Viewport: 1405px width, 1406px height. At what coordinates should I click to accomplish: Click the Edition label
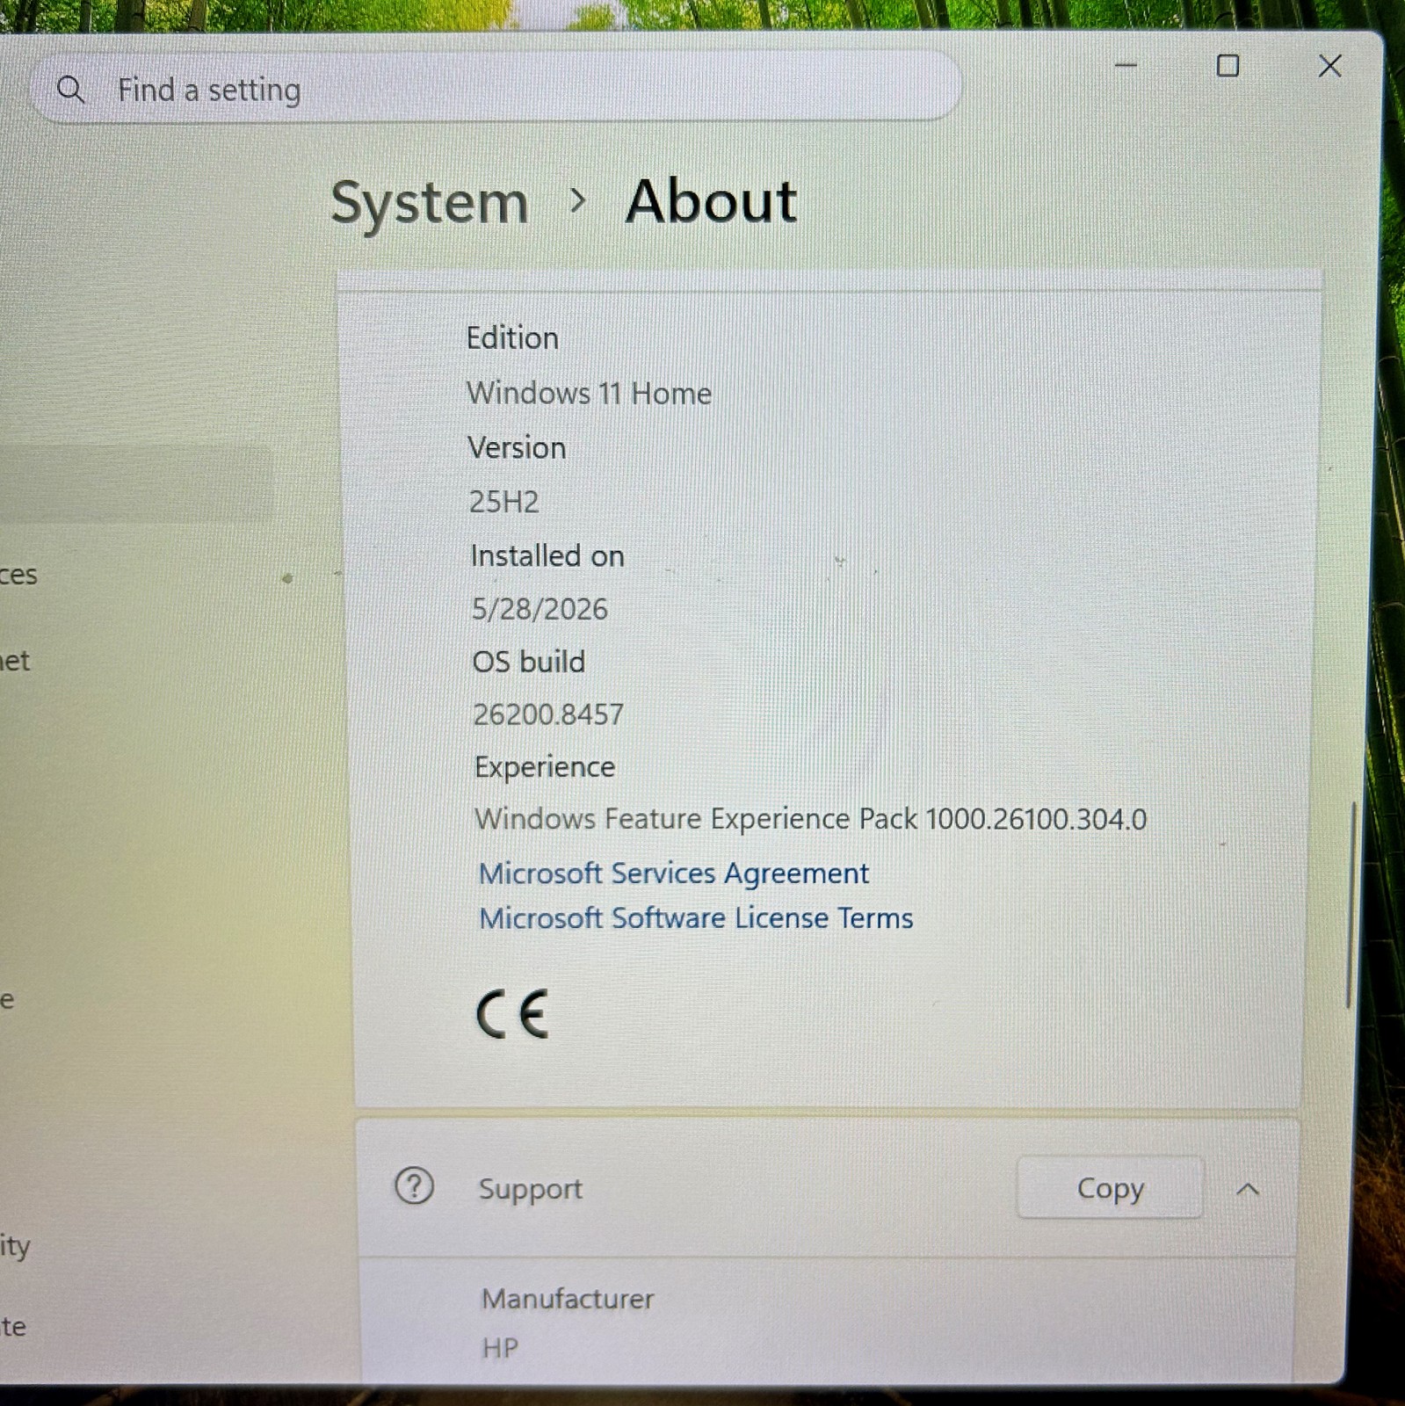point(512,338)
